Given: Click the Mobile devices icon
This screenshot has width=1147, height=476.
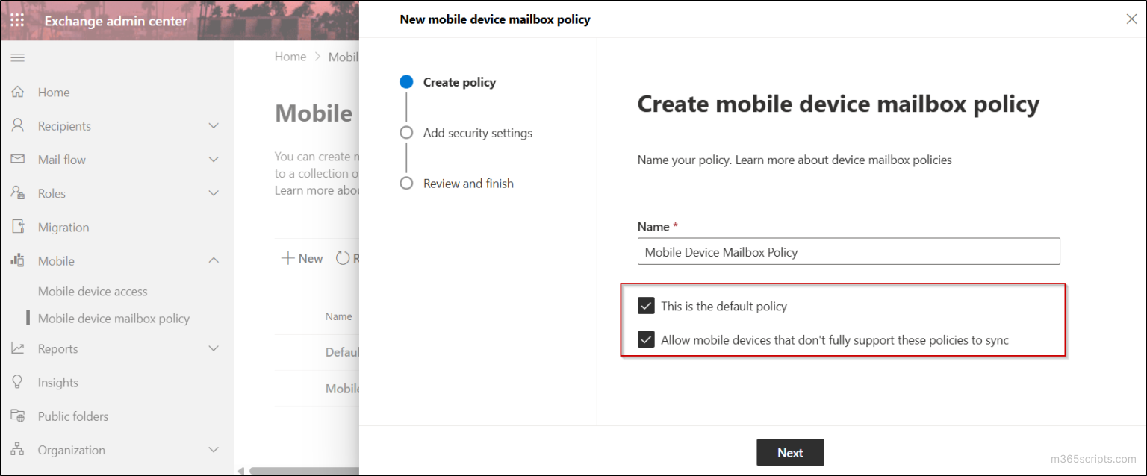Looking at the screenshot, I should (18, 260).
